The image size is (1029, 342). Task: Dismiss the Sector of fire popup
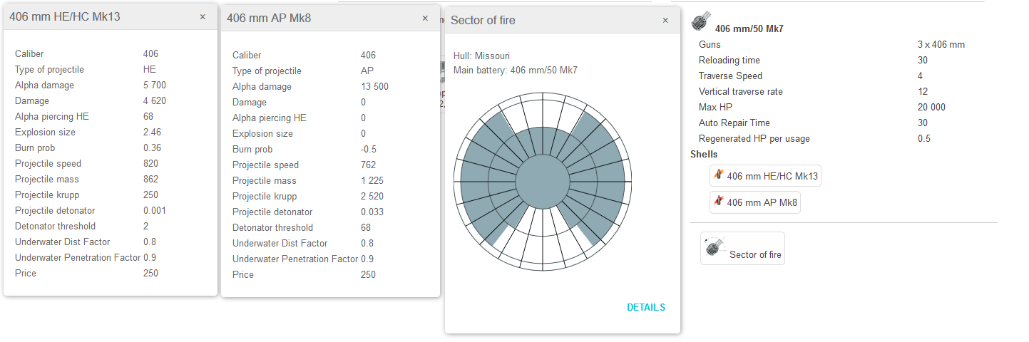pos(665,20)
